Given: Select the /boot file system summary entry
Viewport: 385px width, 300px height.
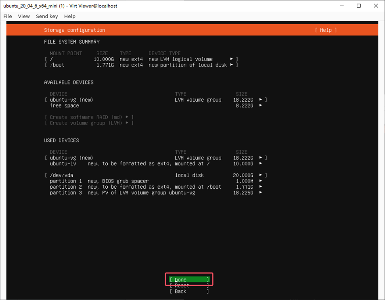Looking at the screenshot, I should pyautogui.click(x=141, y=65).
